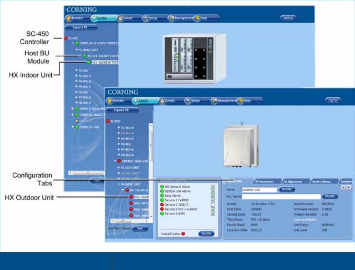Click Ext. Name input field
This screenshot has height=270, width=355.
281,197
